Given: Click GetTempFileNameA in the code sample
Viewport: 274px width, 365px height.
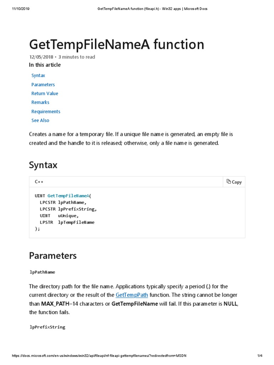Looking at the screenshot, I should [68, 195].
